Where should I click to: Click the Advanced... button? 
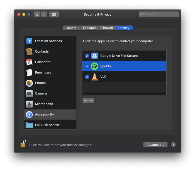pos(155,145)
